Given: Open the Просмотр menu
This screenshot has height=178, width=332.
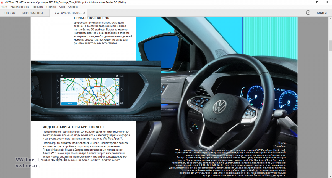Looking at the screenshot, I should click(38, 7).
